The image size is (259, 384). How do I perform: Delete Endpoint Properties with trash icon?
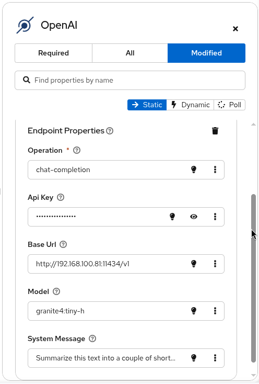point(215,131)
